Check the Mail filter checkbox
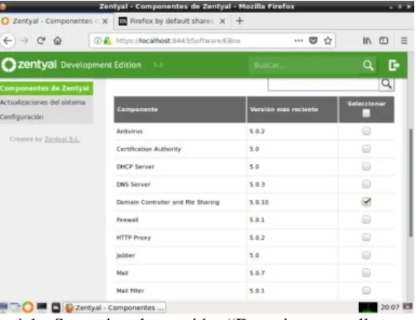The image size is (416, 320). pos(366,290)
